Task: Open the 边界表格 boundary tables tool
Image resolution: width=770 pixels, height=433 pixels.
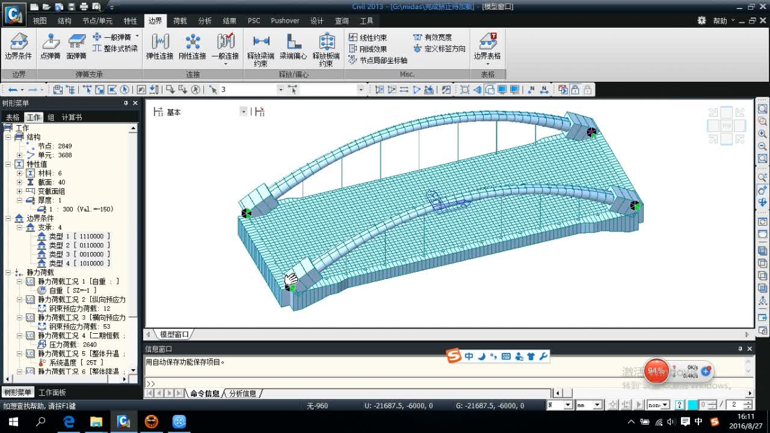Action: (487, 48)
